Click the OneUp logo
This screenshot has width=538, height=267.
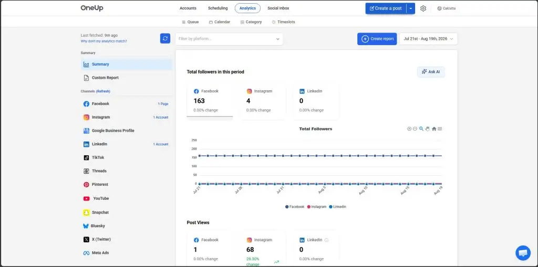click(x=92, y=8)
